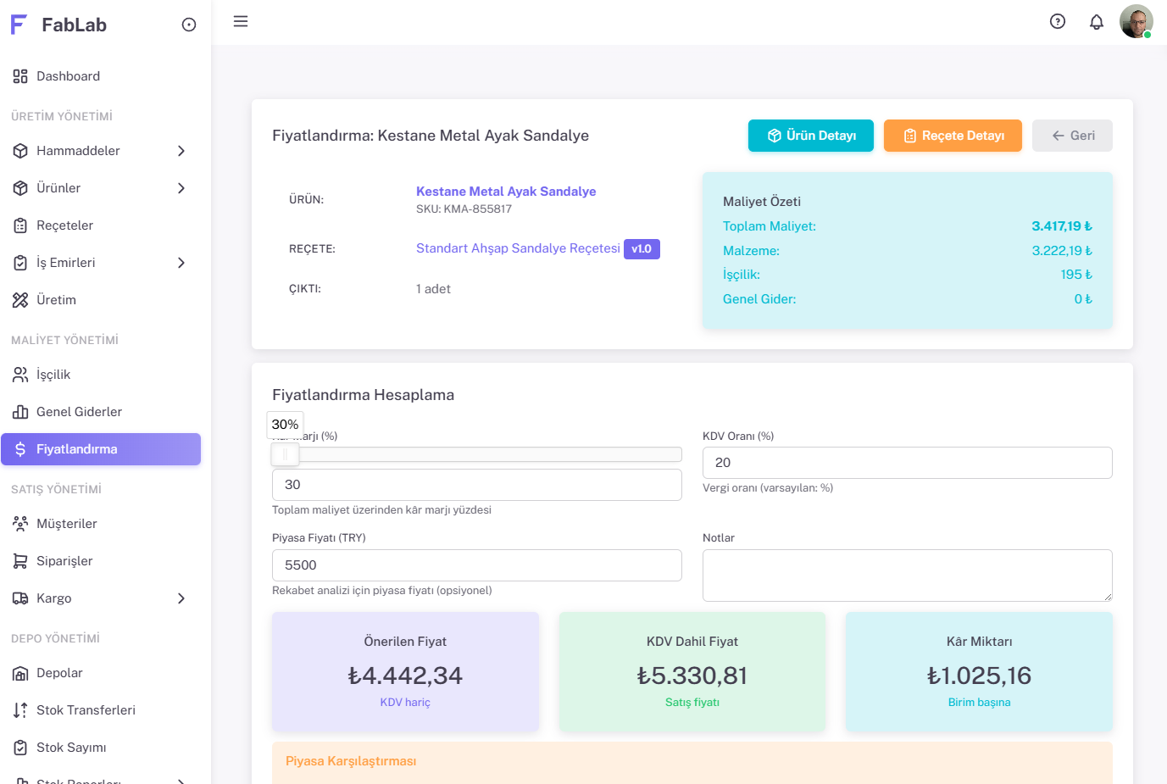This screenshot has width=1167, height=784.
Task: Expand the Ürünler submenu chevron
Action: [181, 188]
